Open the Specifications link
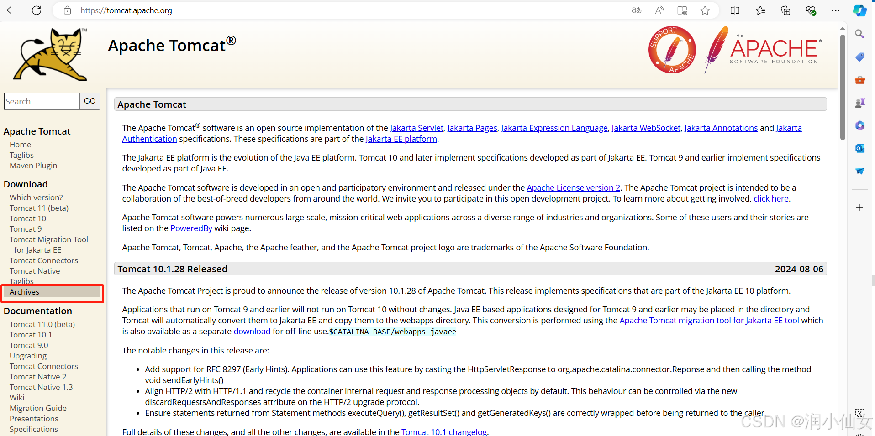The width and height of the screenshot is (875, 436). (x=34, y=429)
